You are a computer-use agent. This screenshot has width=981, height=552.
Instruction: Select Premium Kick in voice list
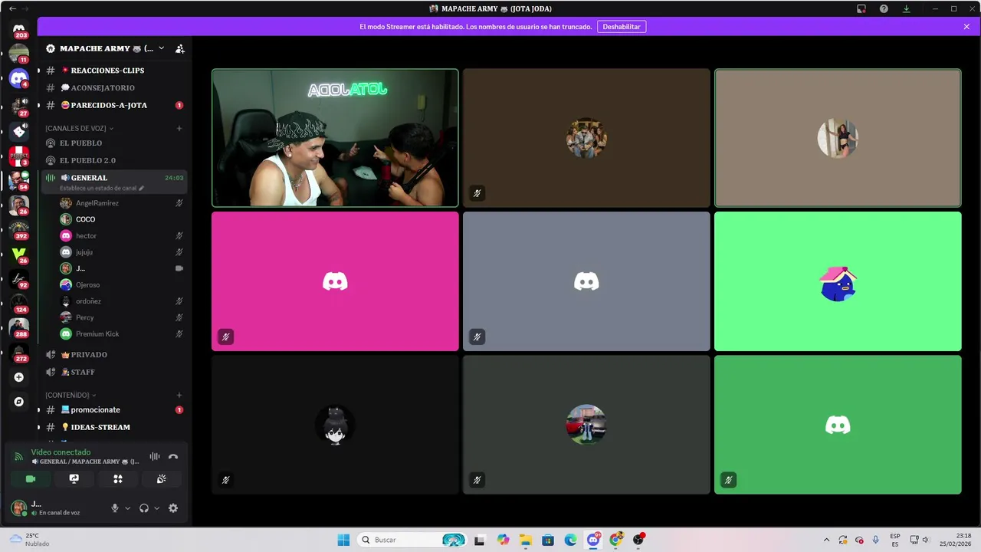tap(121, 333)
